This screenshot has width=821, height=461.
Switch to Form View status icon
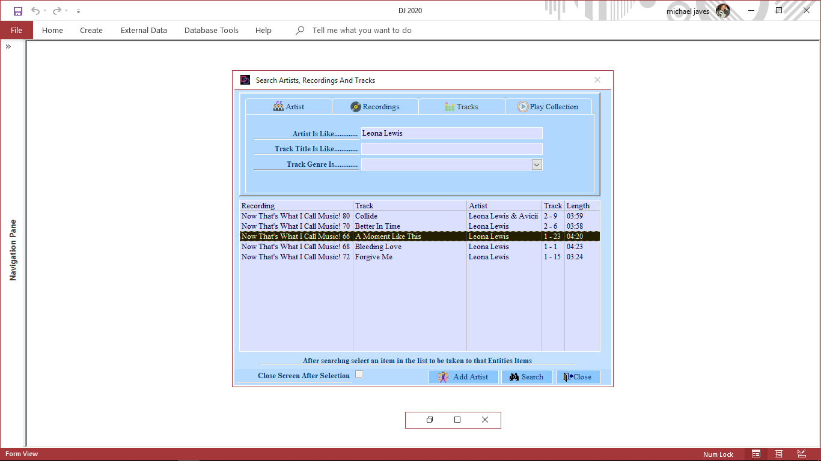point(756,454)
